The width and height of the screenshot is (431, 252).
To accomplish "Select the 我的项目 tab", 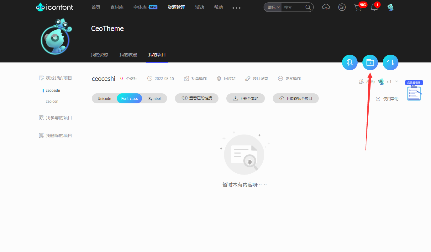I will coord(157,55).
